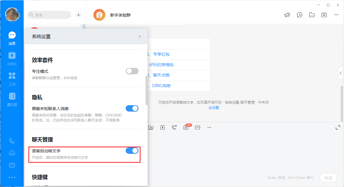Open the video message feature marked NEW
344x187 pixels.
(x=186, y=127)
